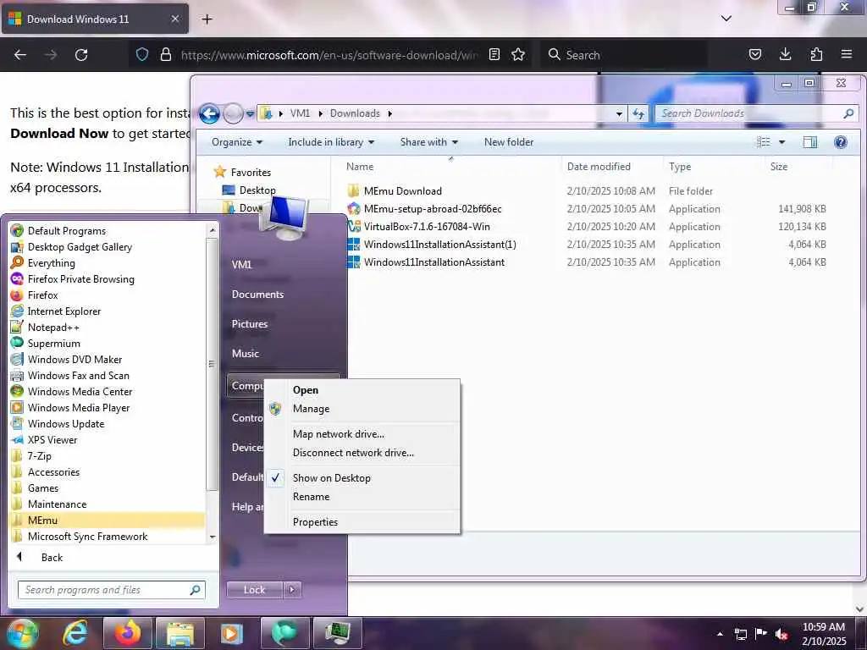
Task: Open Organize dropdown menu
Action: (x=237, y=142)
